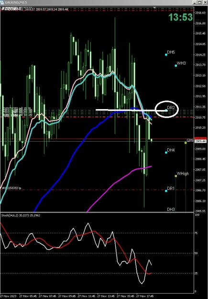The image size is (208, 299).
Task: Select the DR2 level marker
Action: [x=166, y=110]
